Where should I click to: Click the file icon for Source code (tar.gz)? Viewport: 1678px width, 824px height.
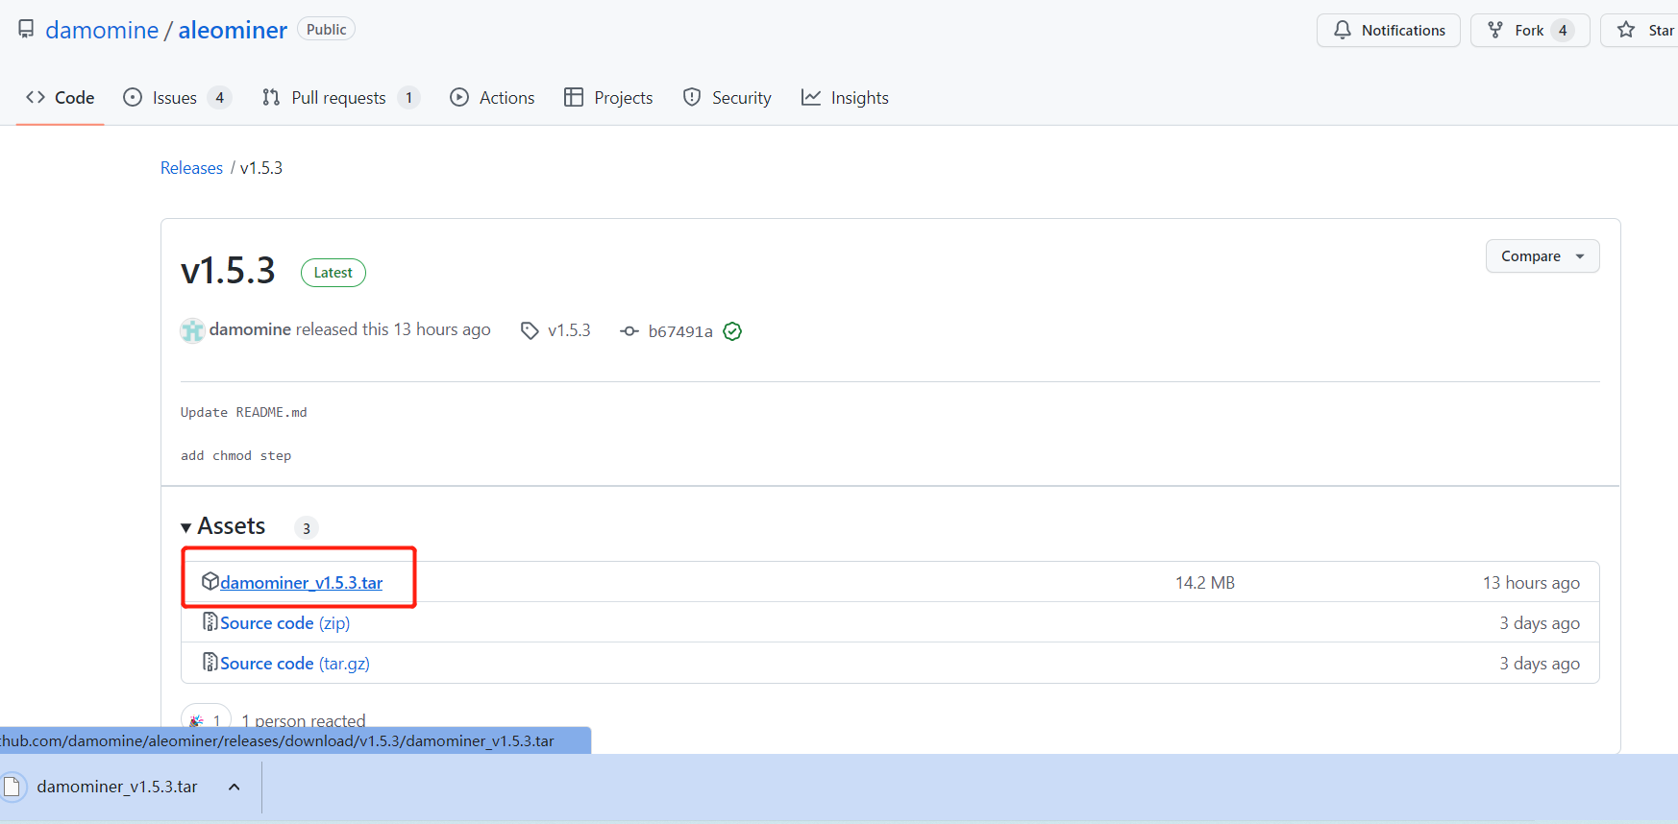coord(210,662)
